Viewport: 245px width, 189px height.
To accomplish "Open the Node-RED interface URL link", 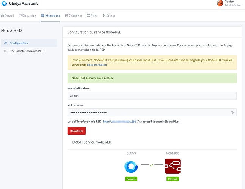I will coord(119,122).
